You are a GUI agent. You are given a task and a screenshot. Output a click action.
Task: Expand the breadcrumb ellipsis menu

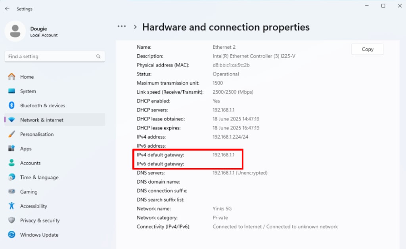point(122,27)
